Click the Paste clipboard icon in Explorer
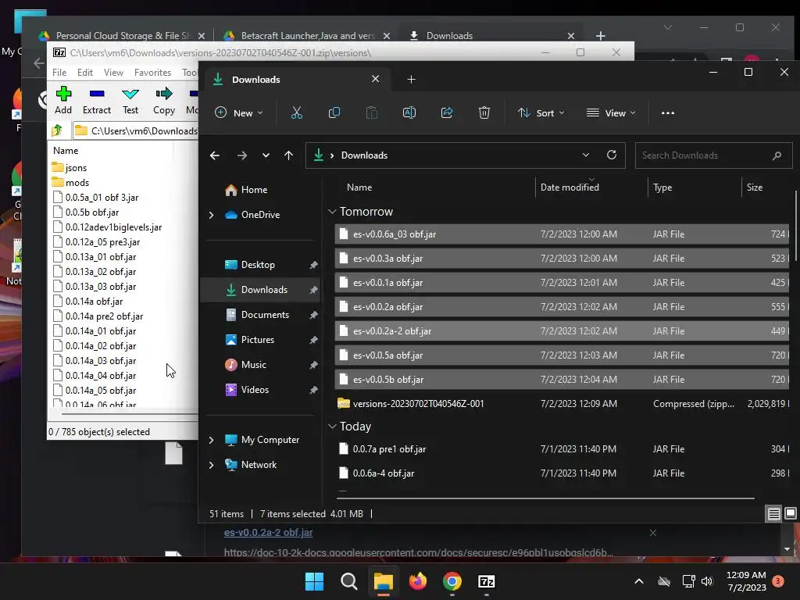The image size is (800, 600). point(372,112)
